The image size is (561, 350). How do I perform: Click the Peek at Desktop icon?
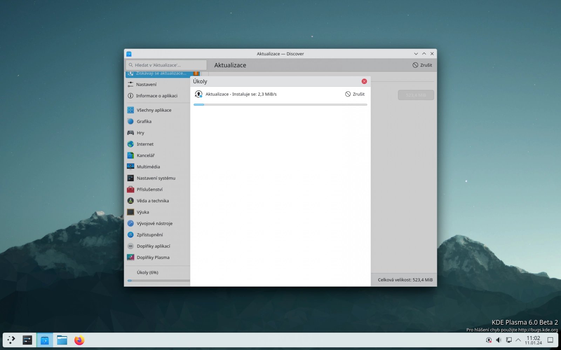550,340
